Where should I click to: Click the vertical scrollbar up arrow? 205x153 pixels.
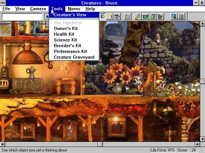click(x=203, y=24)
